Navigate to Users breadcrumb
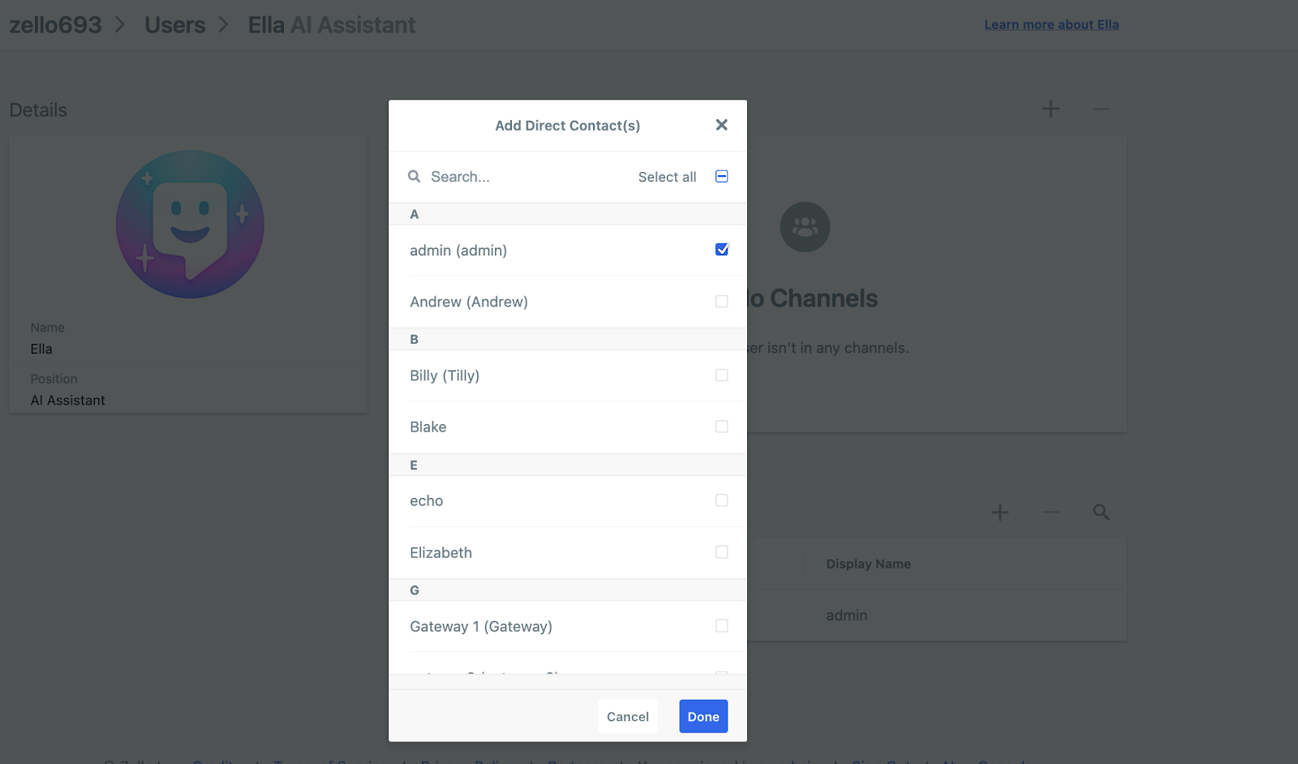 point(174,25)
